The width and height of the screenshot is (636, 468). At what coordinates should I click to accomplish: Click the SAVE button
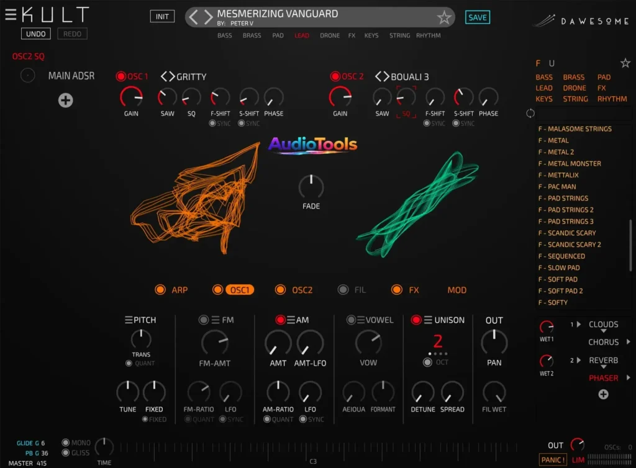pyautogui.click(x=477, y=17)
